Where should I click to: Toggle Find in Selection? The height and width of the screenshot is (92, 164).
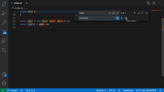pyautogui.click(x=142, y=13)
